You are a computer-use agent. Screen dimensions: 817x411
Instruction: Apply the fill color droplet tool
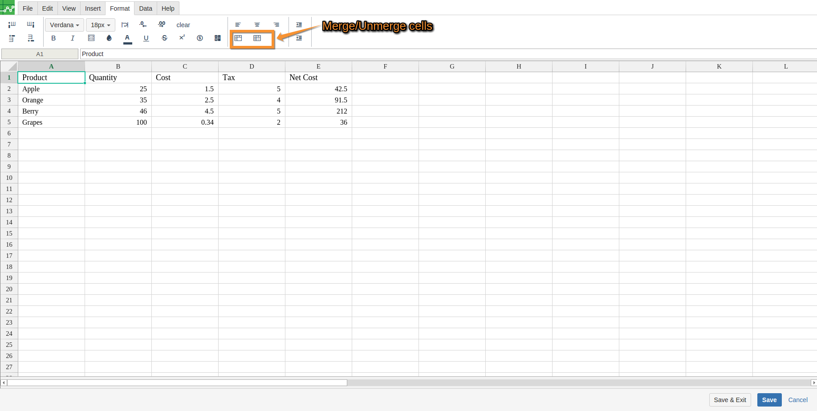click(x=109, y=38)
